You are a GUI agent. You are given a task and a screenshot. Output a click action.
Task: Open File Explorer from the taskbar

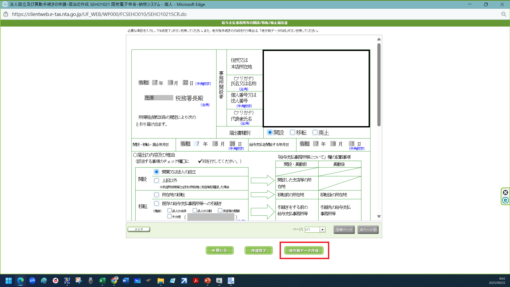pos(161,281)
